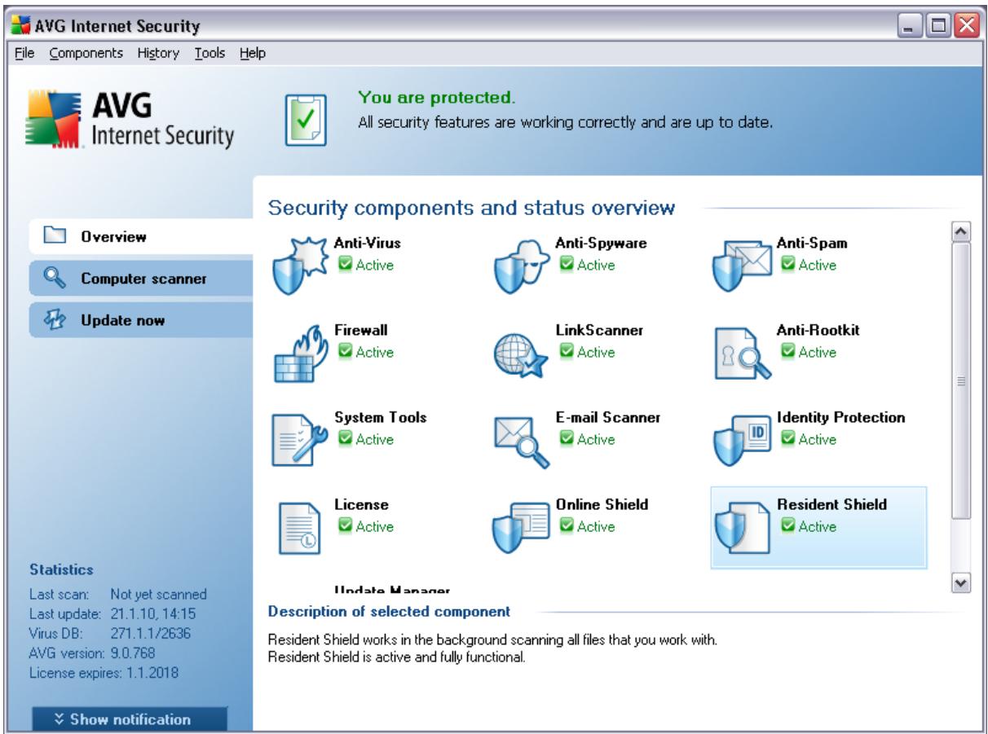The image size is (988, 734).
Task: Click the Online Shield Active green checkmark
Action: click(566, 526)
